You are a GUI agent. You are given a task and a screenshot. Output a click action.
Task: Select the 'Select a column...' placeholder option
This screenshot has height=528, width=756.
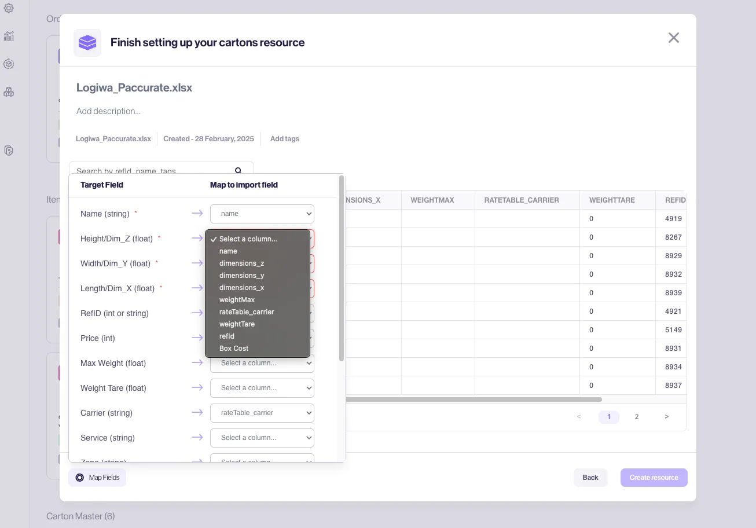click(258, 239)
